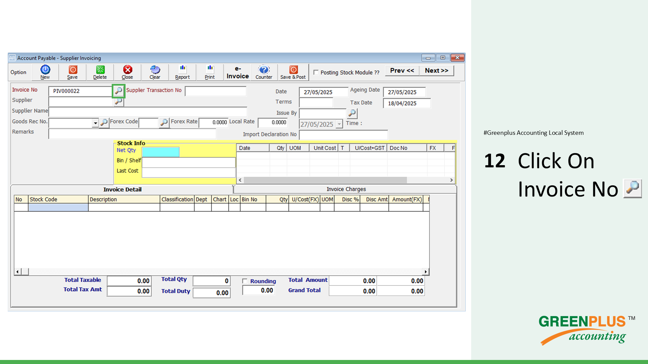Viewport: 648px width, 364px height.
Task: Click the Goods Rec No search icon
Action: click(104, 122)
